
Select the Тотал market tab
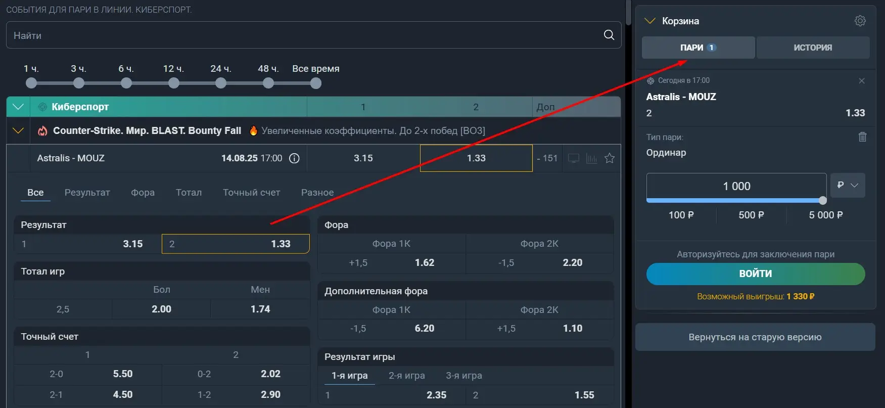(x=189, y=193)
